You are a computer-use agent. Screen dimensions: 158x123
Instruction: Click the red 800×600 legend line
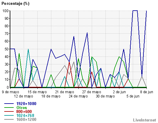click(9, 111)
